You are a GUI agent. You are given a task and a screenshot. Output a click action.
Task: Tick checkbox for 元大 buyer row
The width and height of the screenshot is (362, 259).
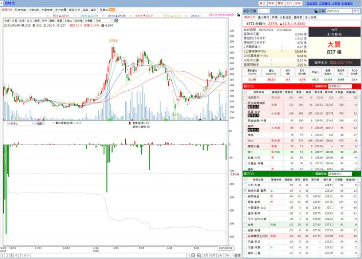[x=245, y=140]
